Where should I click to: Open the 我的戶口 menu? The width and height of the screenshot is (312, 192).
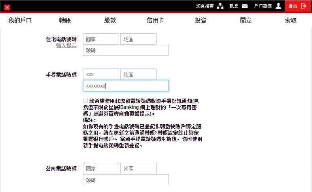coord(20,21)
